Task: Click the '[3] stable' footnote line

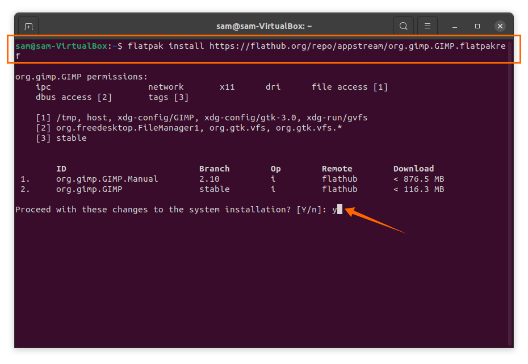Action: point(61,138)
